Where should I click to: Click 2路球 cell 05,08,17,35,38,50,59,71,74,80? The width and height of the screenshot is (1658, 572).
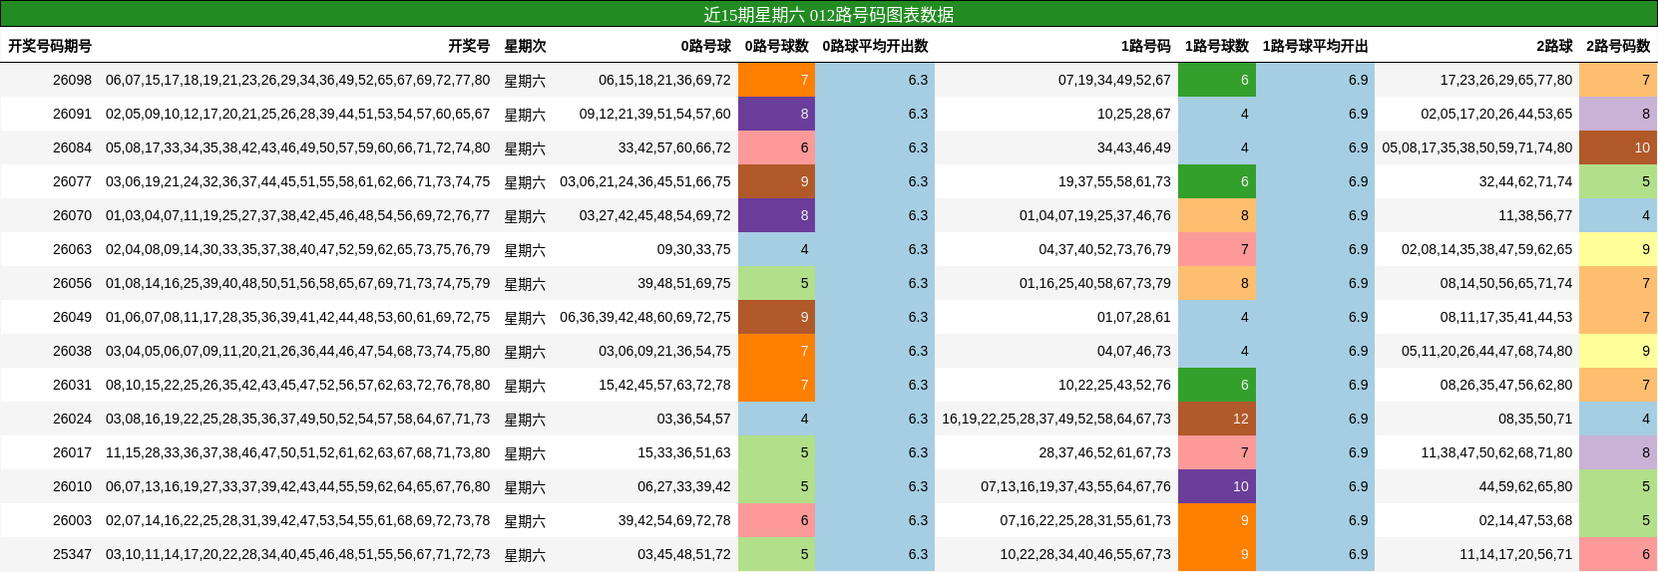point(1477,147)
